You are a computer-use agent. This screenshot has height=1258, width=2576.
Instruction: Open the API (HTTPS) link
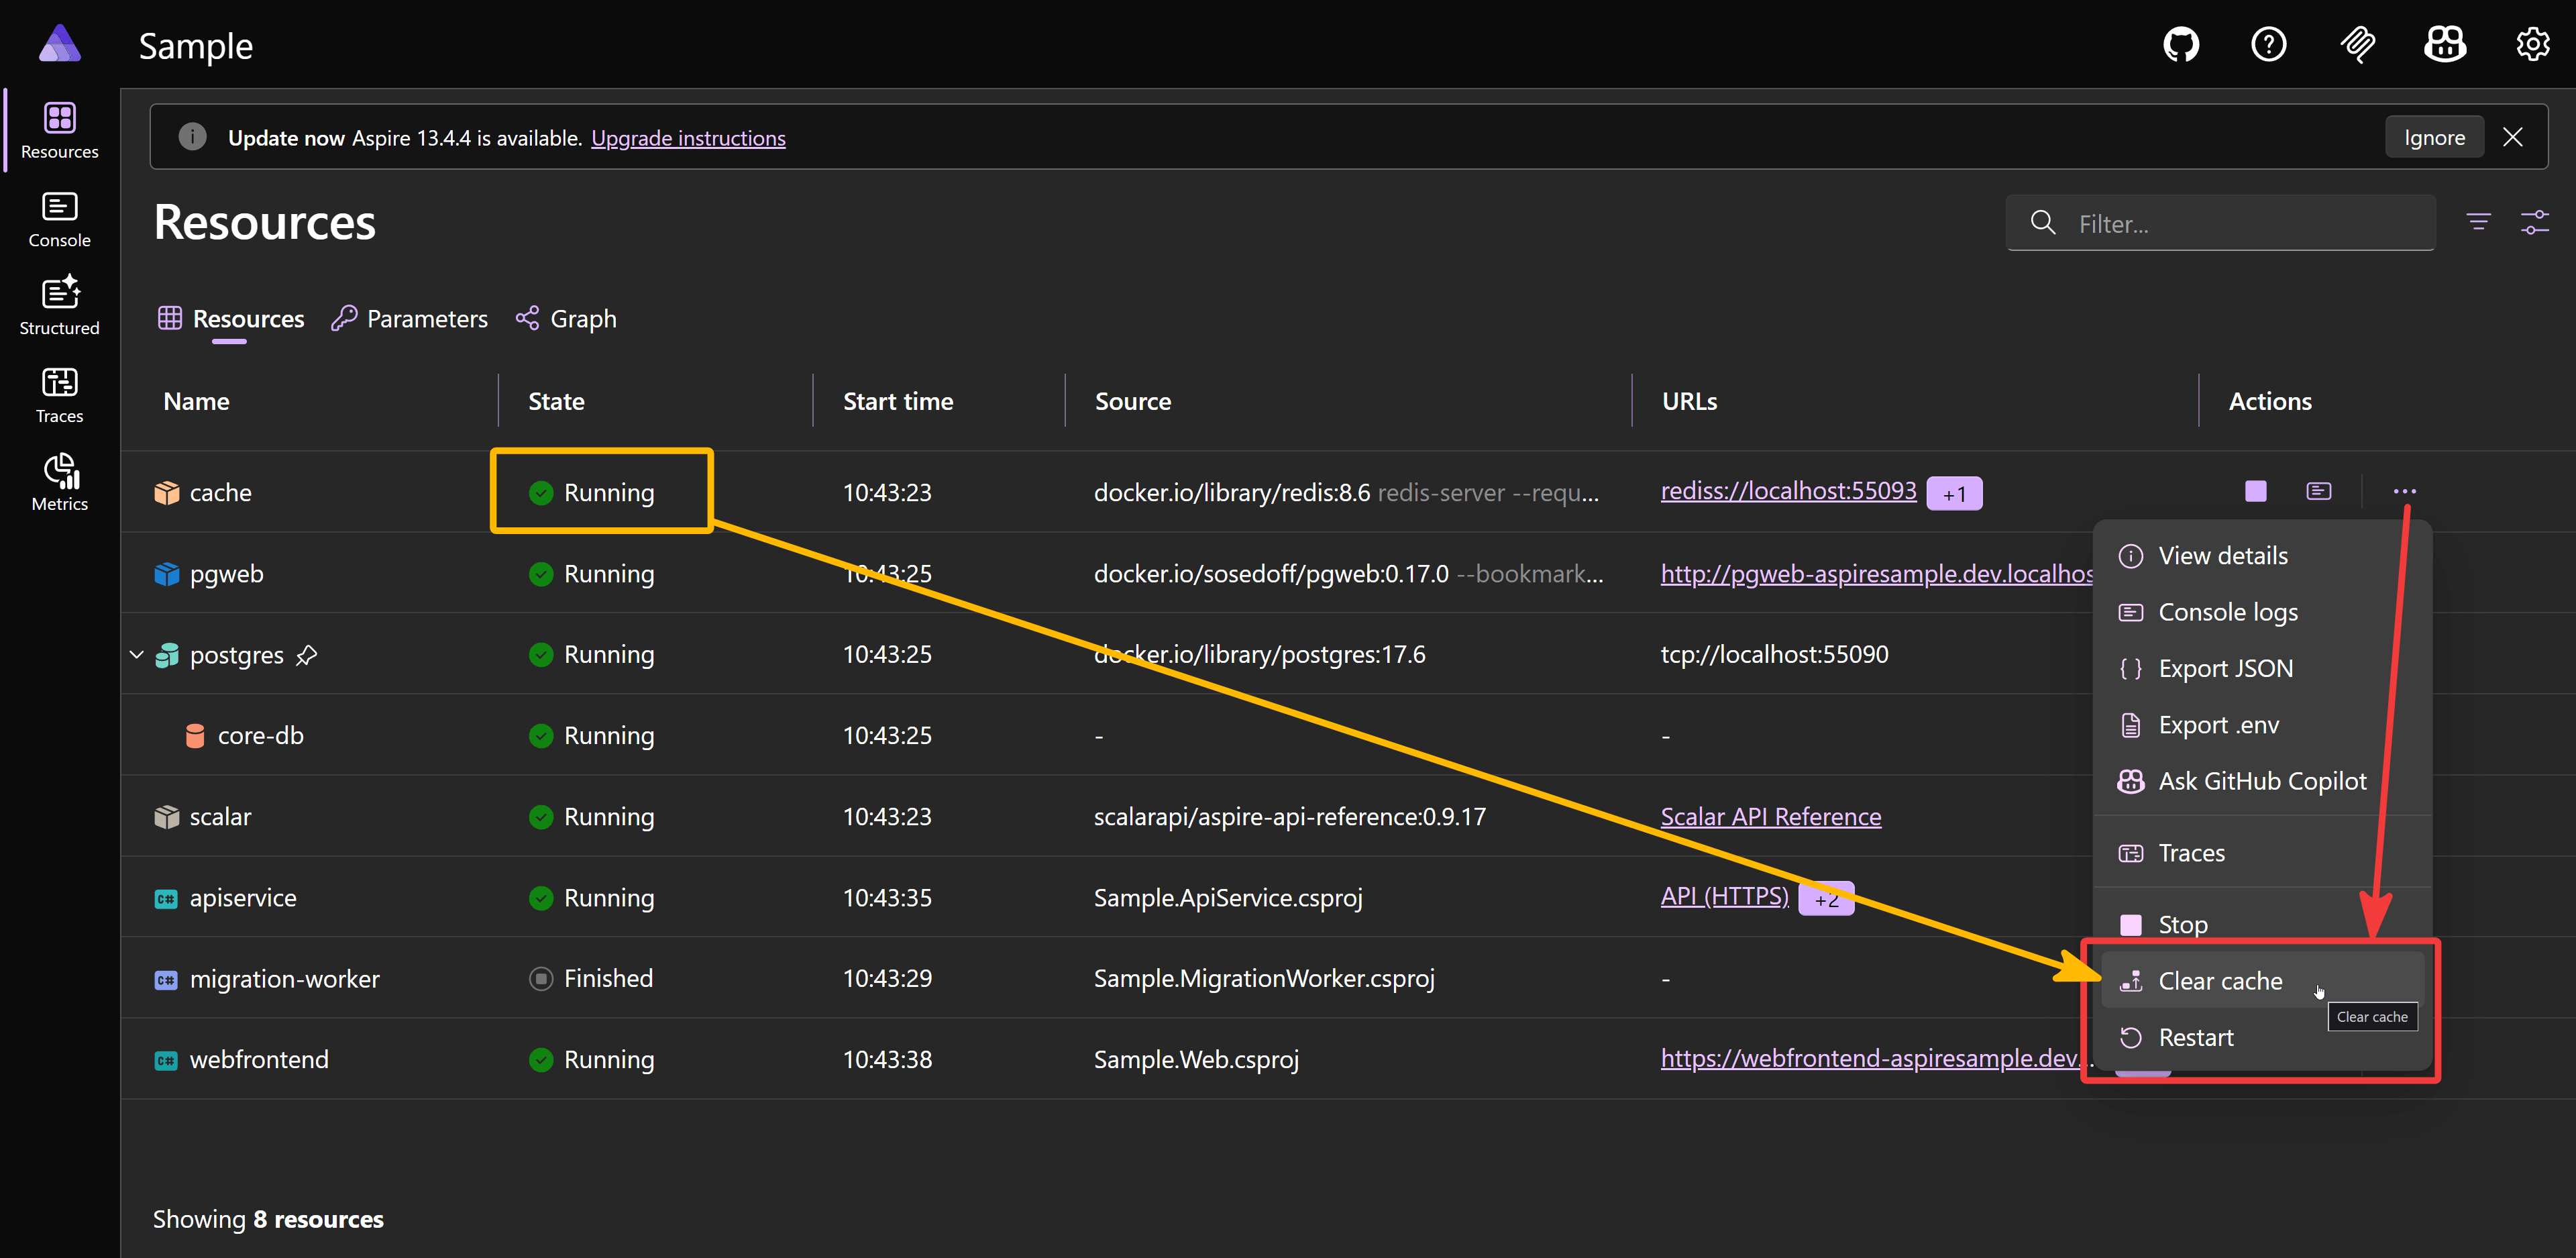click(x=1724, y=896)
